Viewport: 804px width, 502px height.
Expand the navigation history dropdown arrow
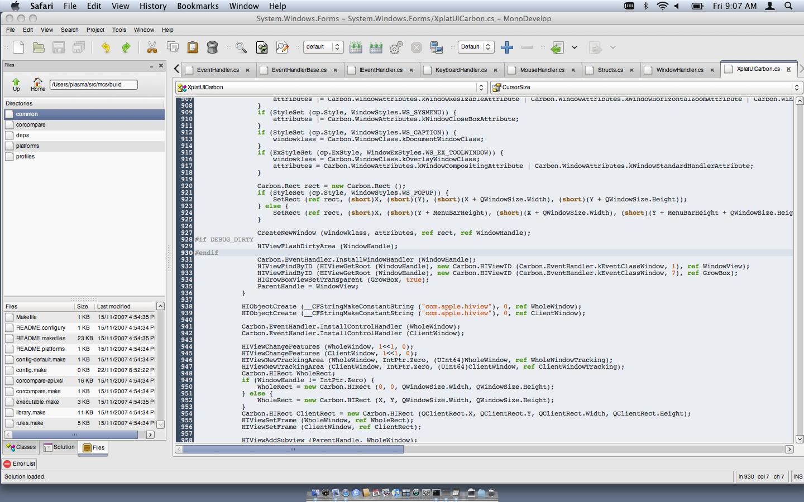pos(575,47)
